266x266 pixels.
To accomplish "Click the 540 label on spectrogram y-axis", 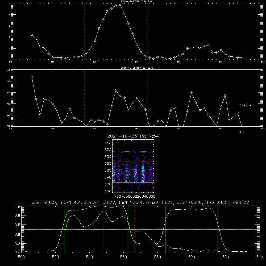I will [x=108, y=177].
